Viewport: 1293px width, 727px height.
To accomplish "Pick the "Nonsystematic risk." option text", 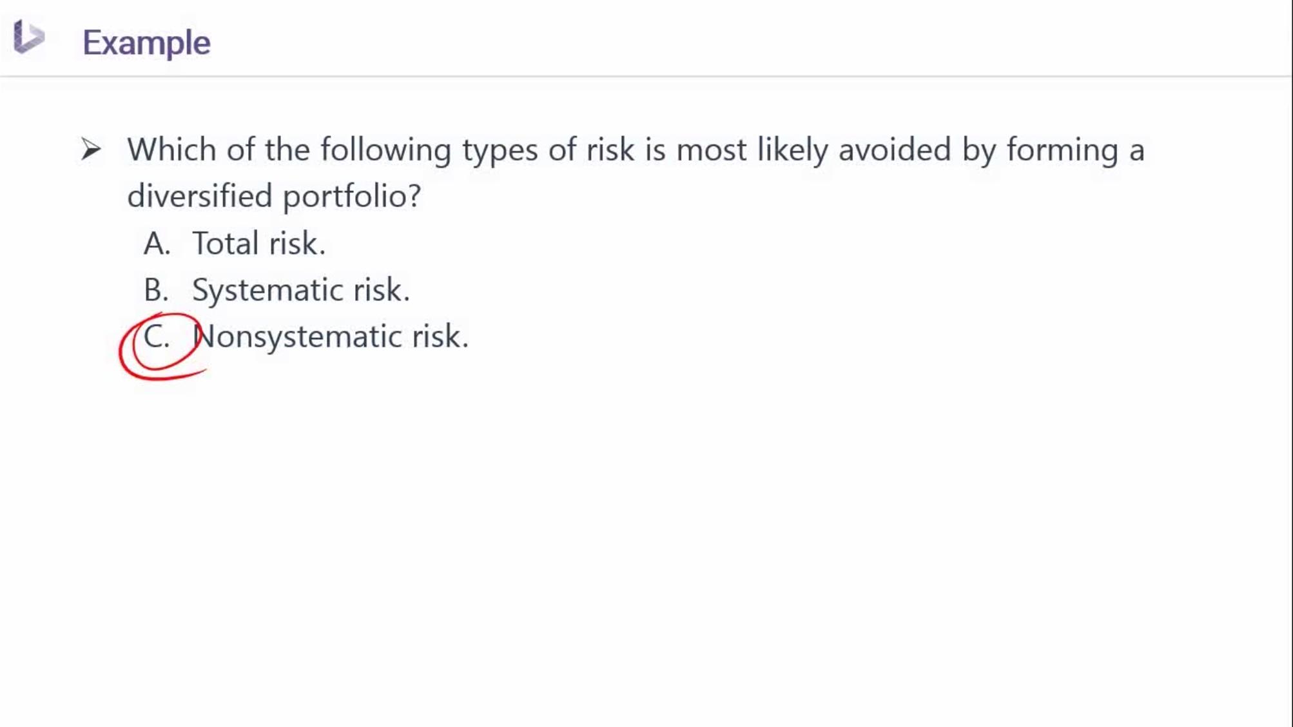I will tap(331, 336).
